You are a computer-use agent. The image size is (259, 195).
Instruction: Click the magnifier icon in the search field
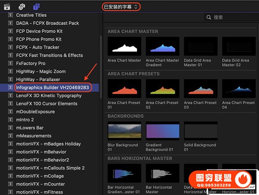(209, 17)
